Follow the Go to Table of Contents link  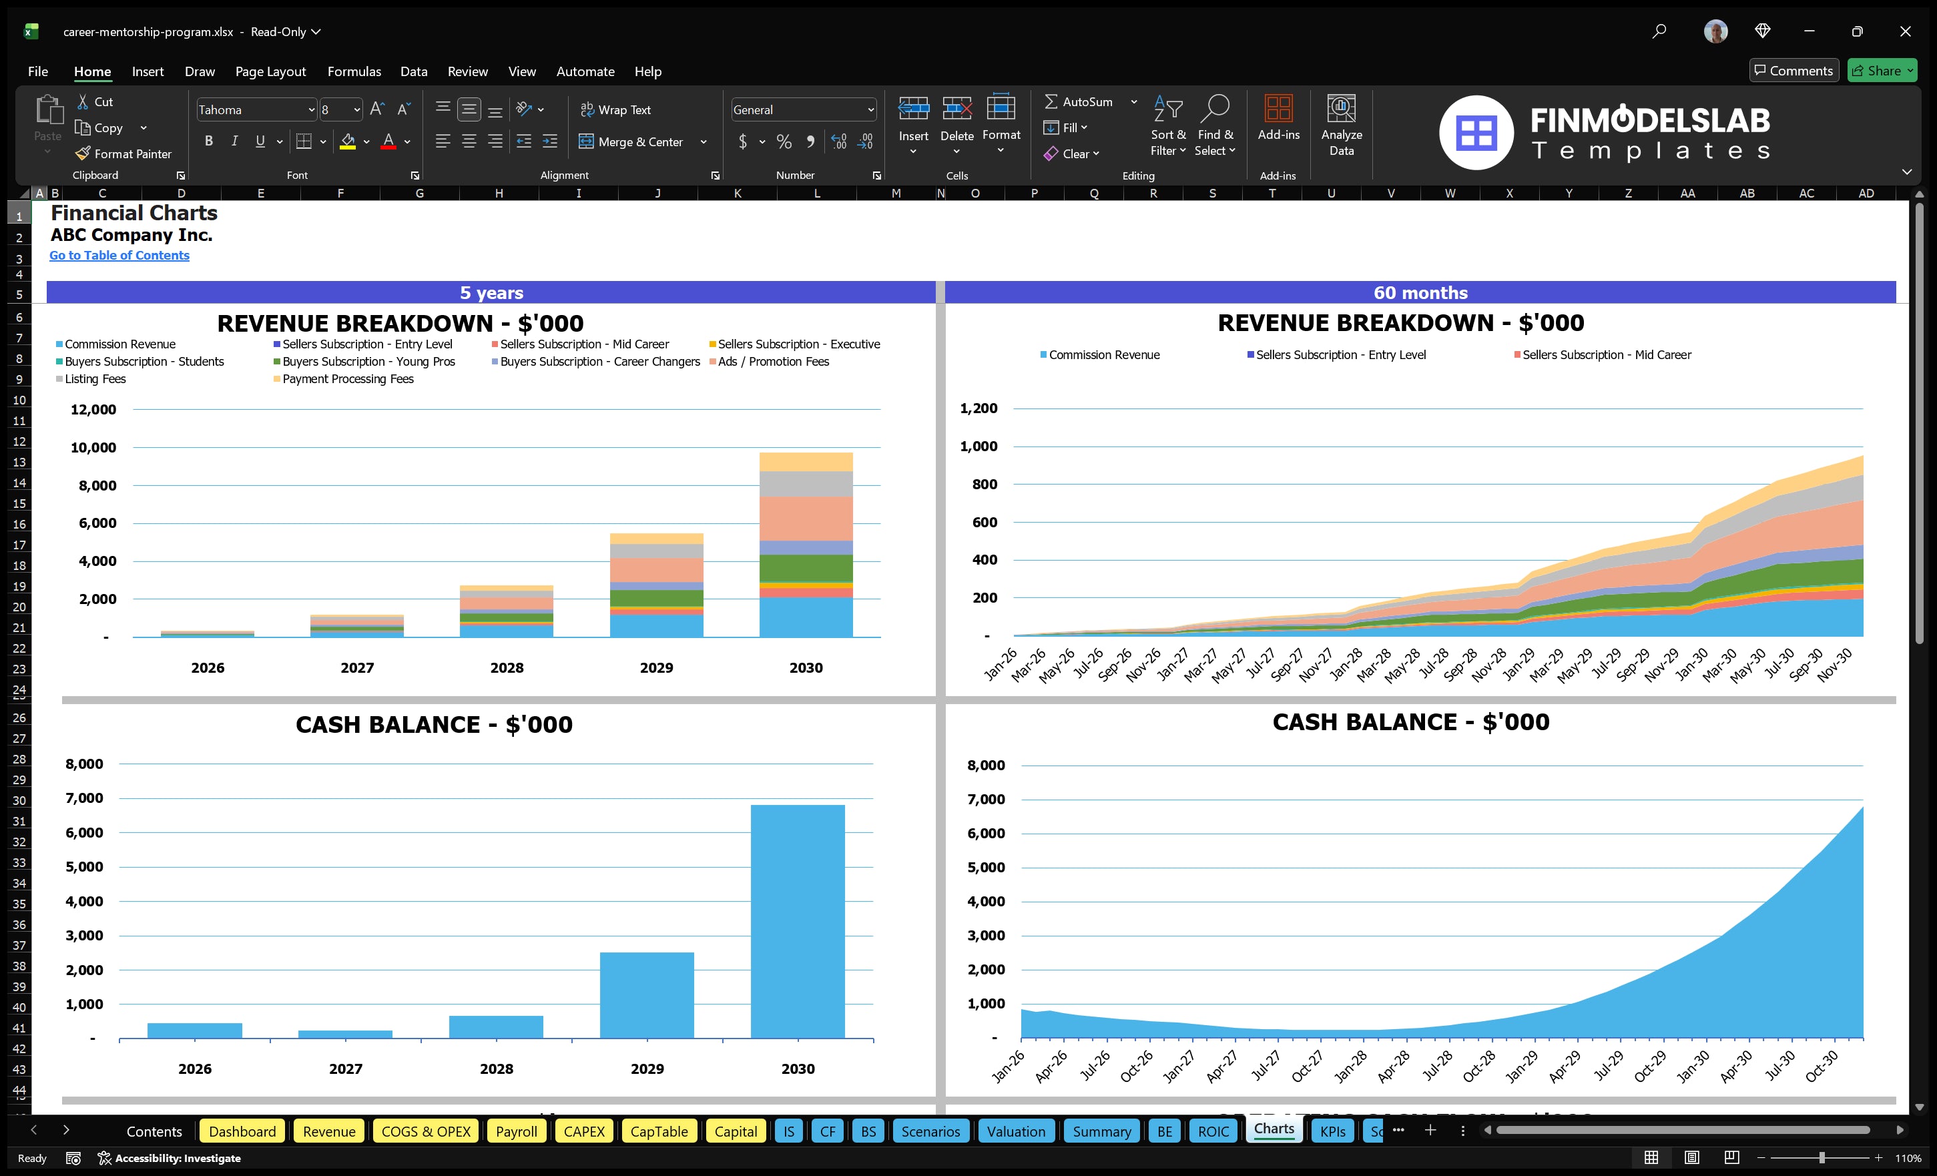119,255
